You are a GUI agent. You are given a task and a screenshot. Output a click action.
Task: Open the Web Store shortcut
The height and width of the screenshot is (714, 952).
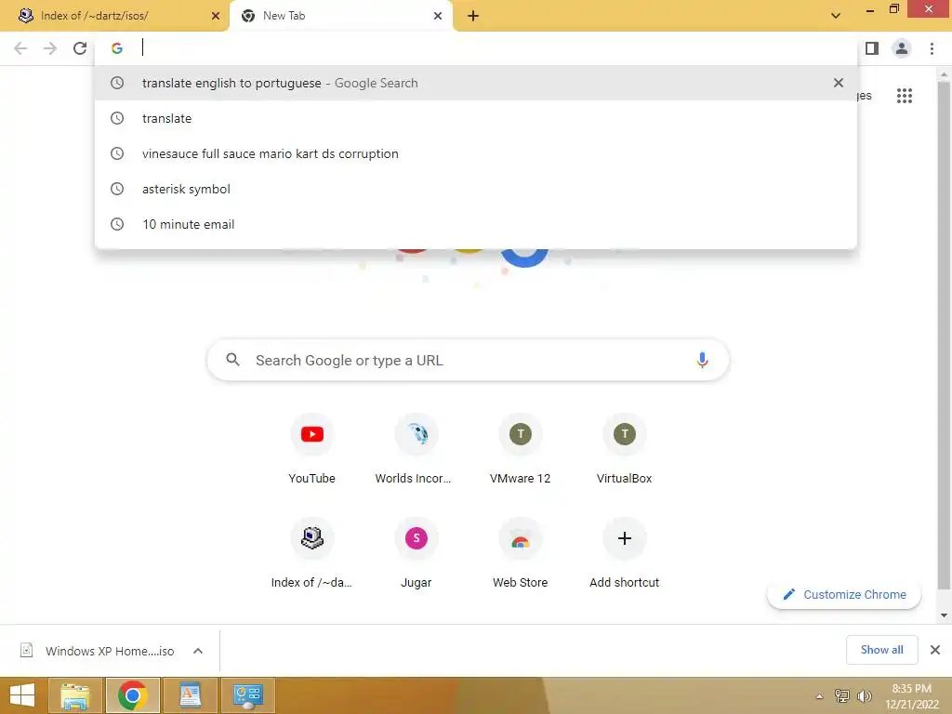(x=521, y=554)
